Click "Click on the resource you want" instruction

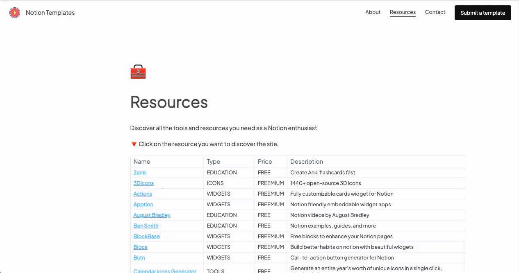(204, 144)
